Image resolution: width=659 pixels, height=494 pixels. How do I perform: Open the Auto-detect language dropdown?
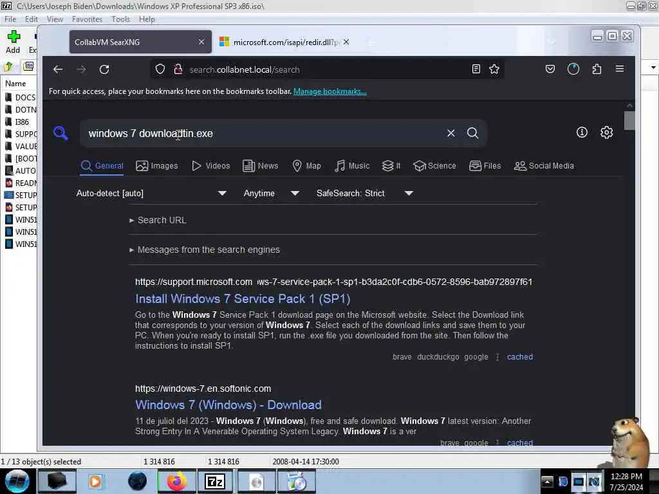tap(151, 193)
